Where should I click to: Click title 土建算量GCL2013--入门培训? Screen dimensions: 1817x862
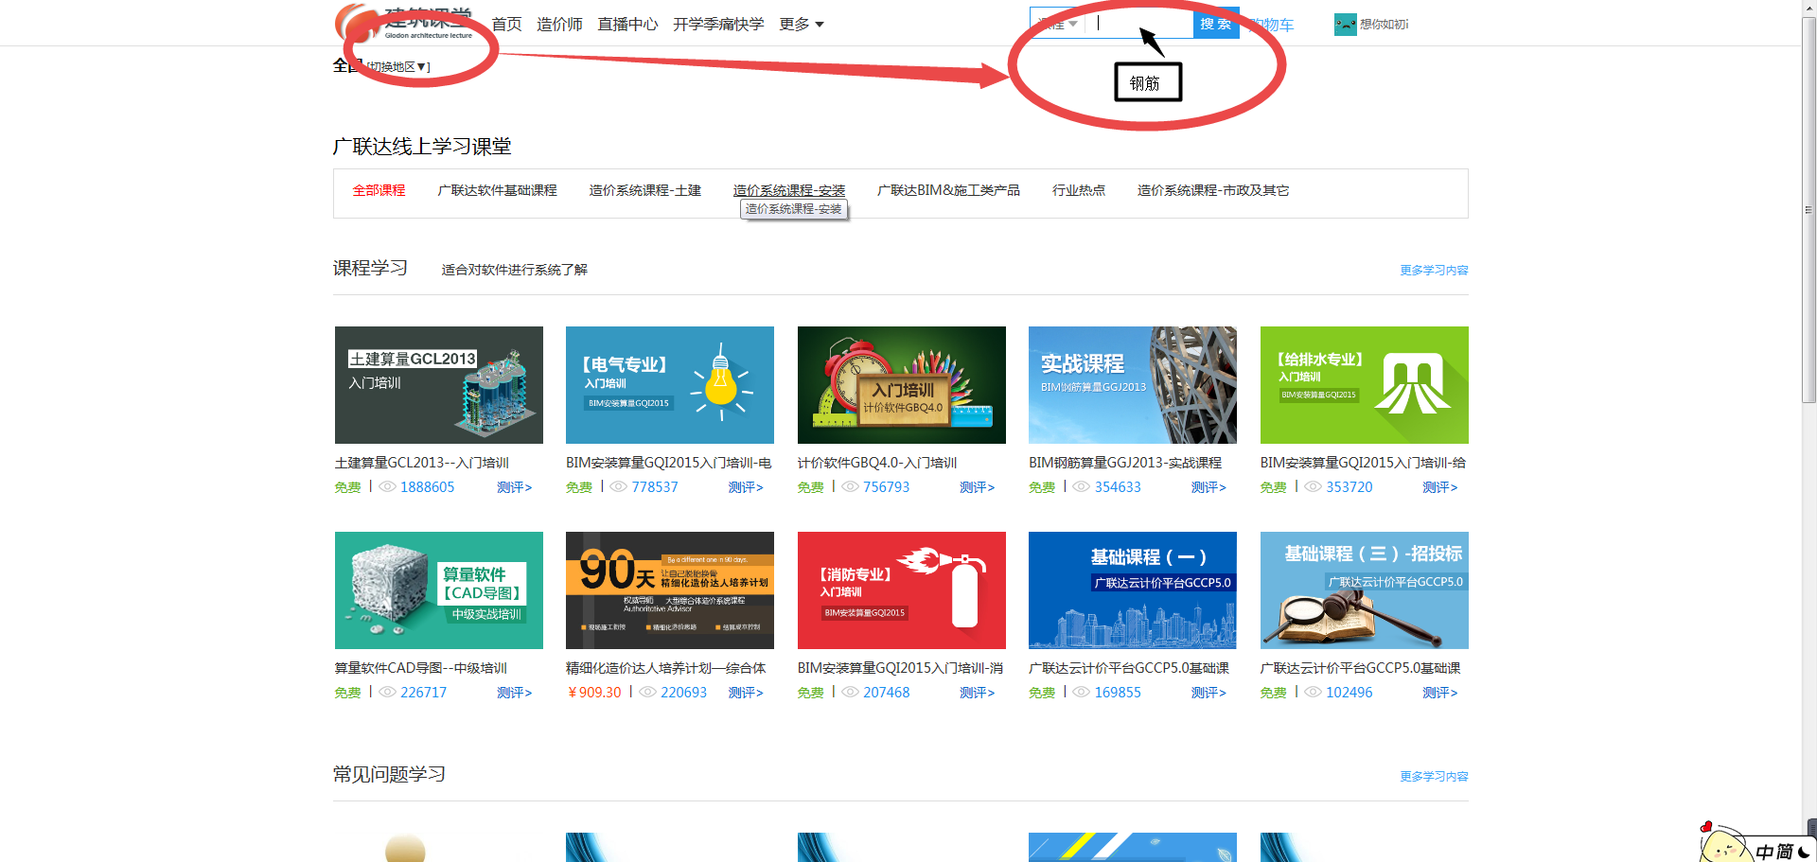click(421, 463)
